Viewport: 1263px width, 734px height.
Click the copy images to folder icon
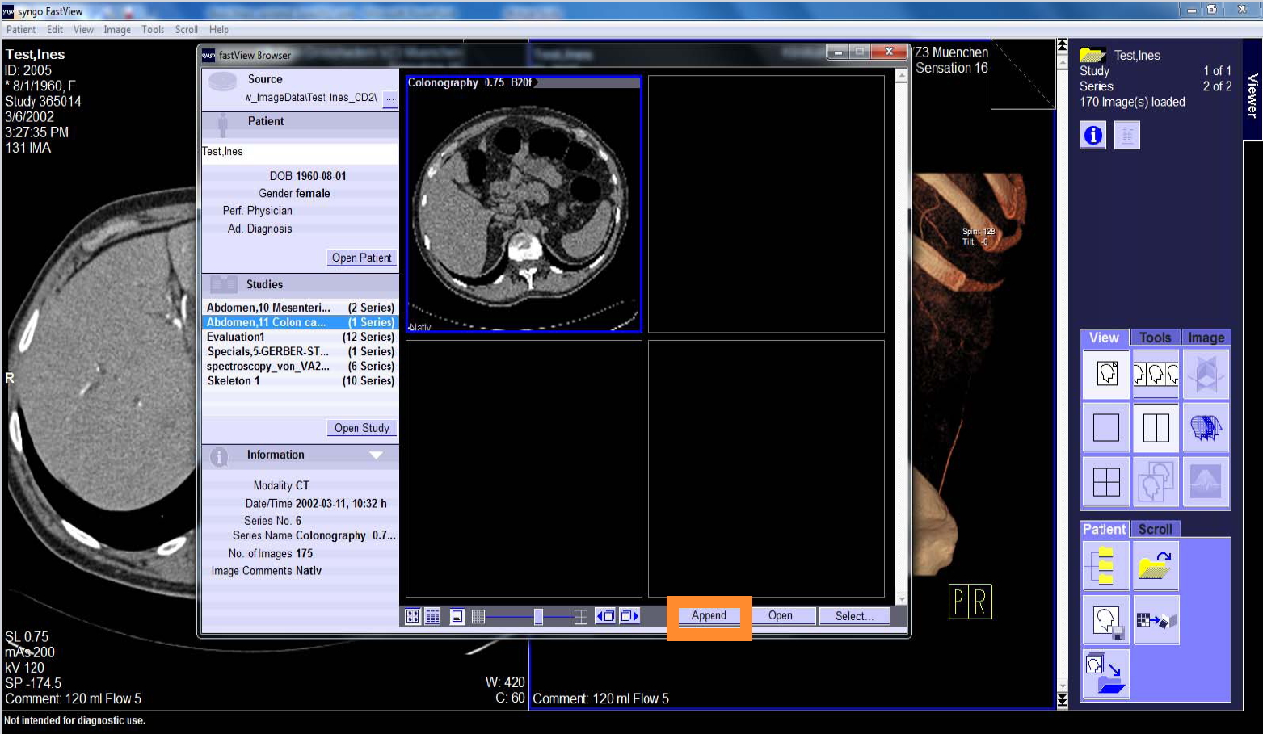click(x=1106, y=674)
